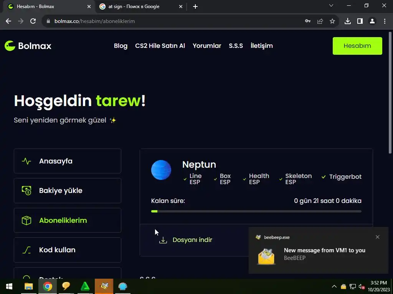393x294 pixels.
Task: Open the green triangle taskbar app
Action: [85, 286]
